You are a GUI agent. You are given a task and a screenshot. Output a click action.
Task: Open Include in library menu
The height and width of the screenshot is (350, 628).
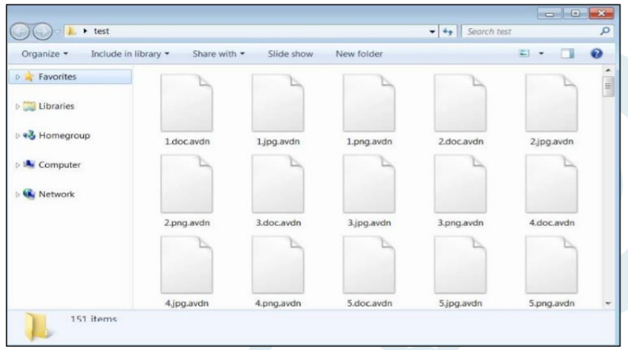click(130, 53)
